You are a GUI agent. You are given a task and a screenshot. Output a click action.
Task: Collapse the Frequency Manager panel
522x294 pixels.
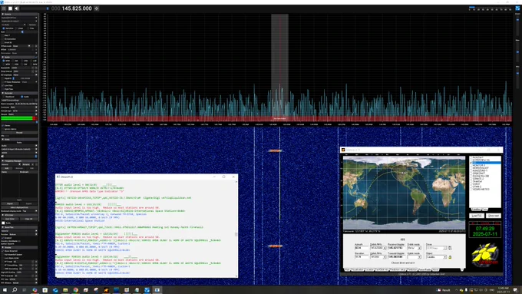(2, 161)
